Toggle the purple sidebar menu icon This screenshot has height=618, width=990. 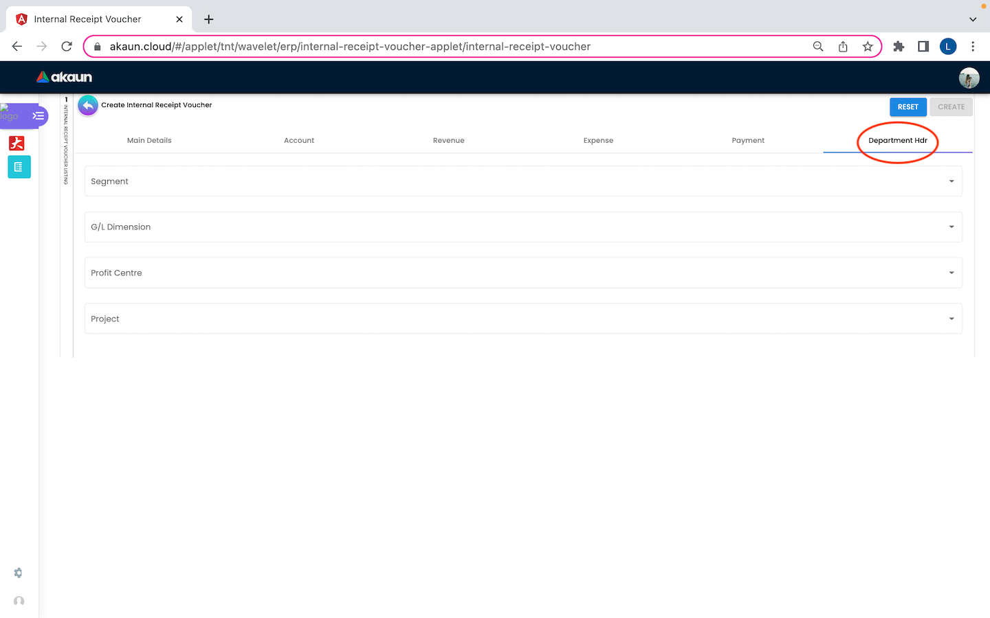(x=38, y=116)
